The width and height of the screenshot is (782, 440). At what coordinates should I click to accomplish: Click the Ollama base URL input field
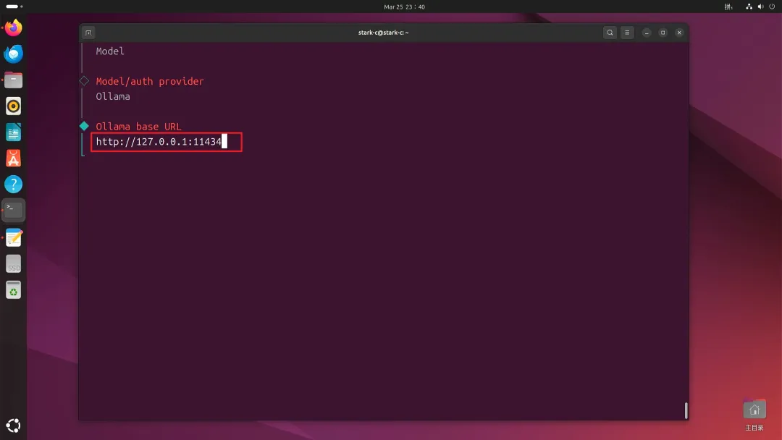point(167,142)
